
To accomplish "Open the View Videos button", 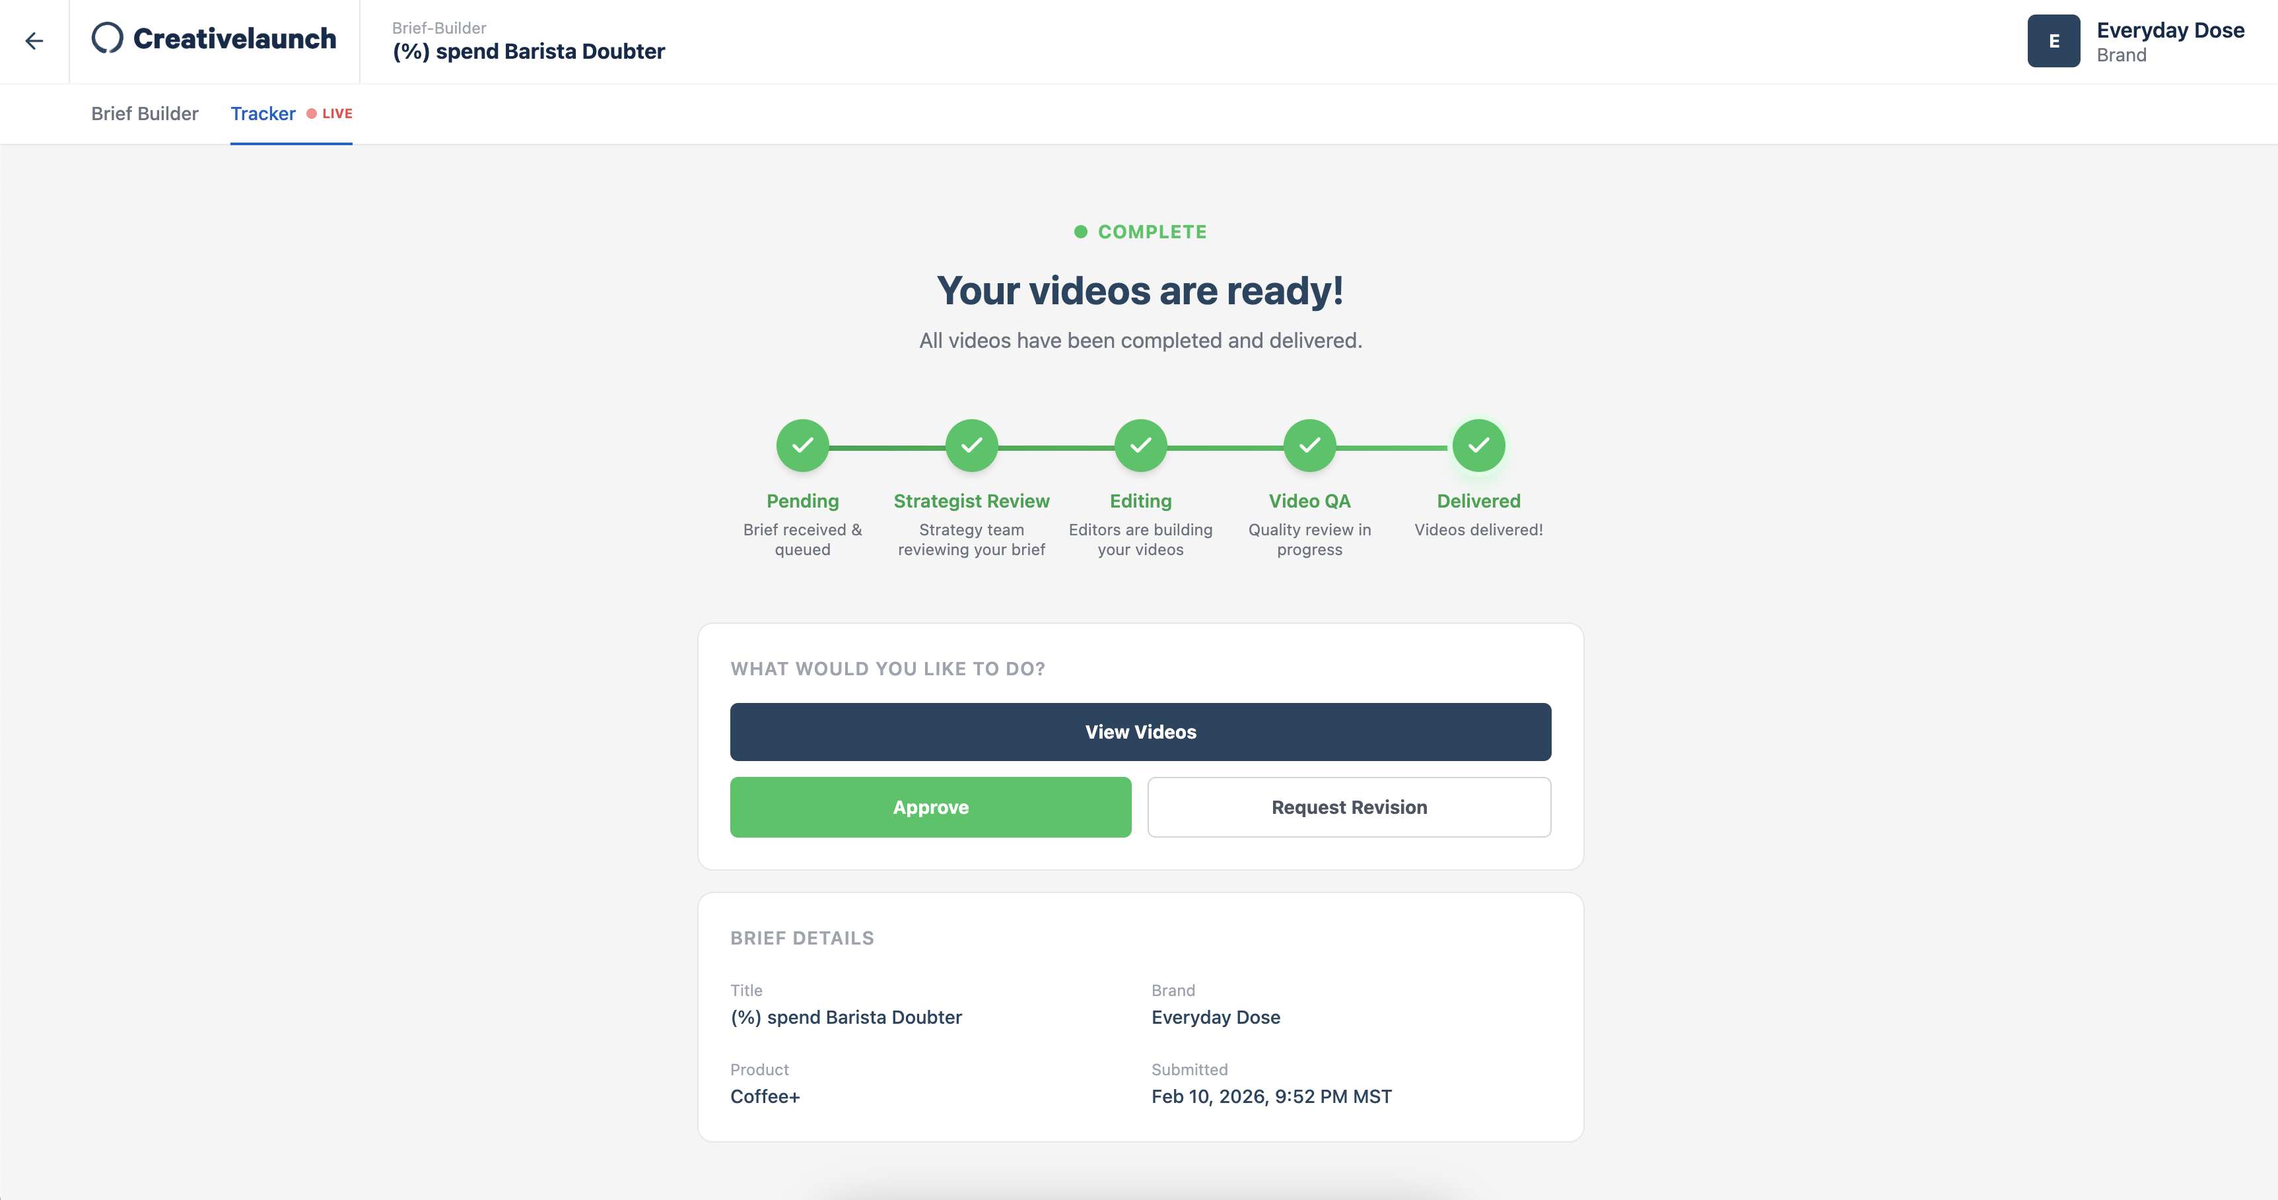I will coord(1140,731).
